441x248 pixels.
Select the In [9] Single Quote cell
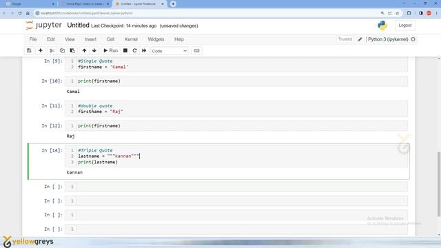coord(236,64)
